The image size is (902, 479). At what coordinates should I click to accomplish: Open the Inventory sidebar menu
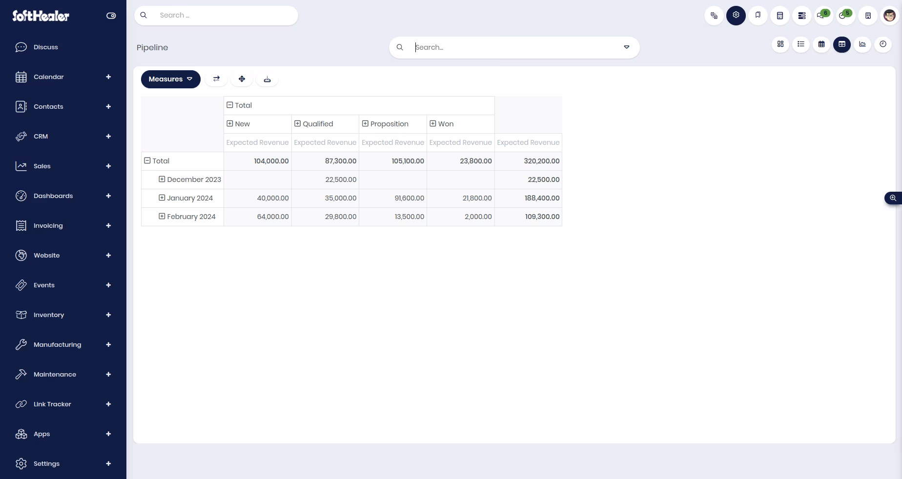click(63, 315)
